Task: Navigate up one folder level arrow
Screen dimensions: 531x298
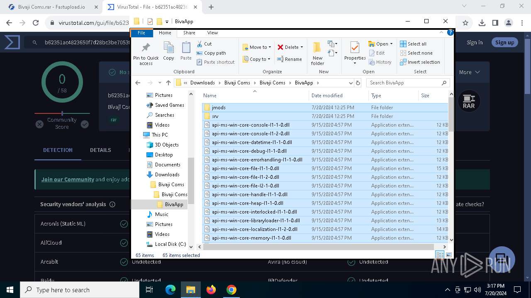Action: coord(168,83)
